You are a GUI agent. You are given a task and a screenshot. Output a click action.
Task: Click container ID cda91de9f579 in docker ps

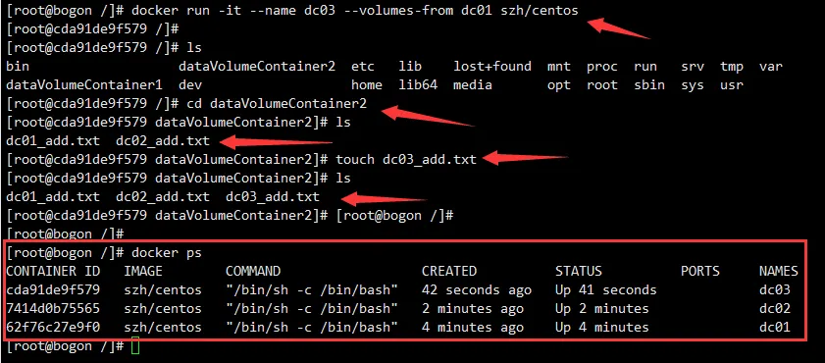[x=53, y=289]
